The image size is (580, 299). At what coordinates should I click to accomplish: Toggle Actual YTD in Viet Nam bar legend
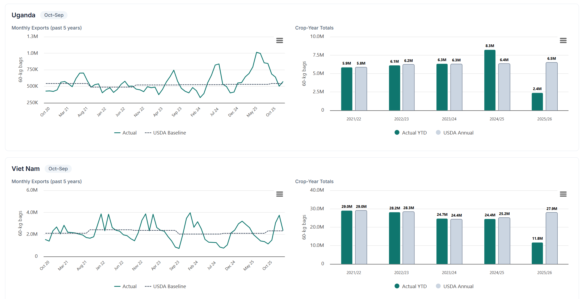[x=411, y=286]
